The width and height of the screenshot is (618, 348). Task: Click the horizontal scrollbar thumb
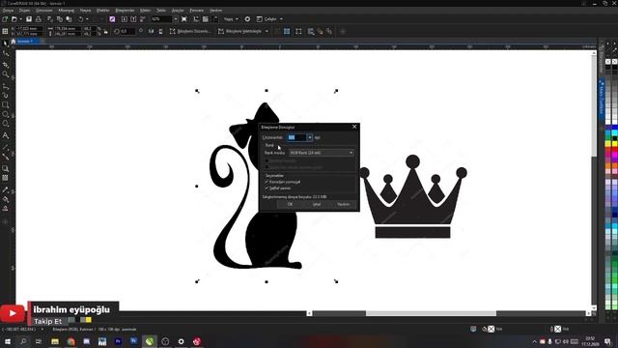(431, 313)
